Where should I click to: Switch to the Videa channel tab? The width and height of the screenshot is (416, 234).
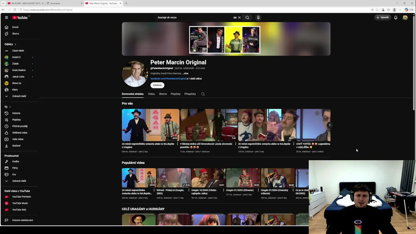pos(151,94)
